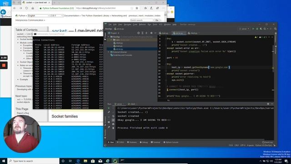291x164 pixels.
Task: Open Terminal tool window tab
Action: (156, 142)
